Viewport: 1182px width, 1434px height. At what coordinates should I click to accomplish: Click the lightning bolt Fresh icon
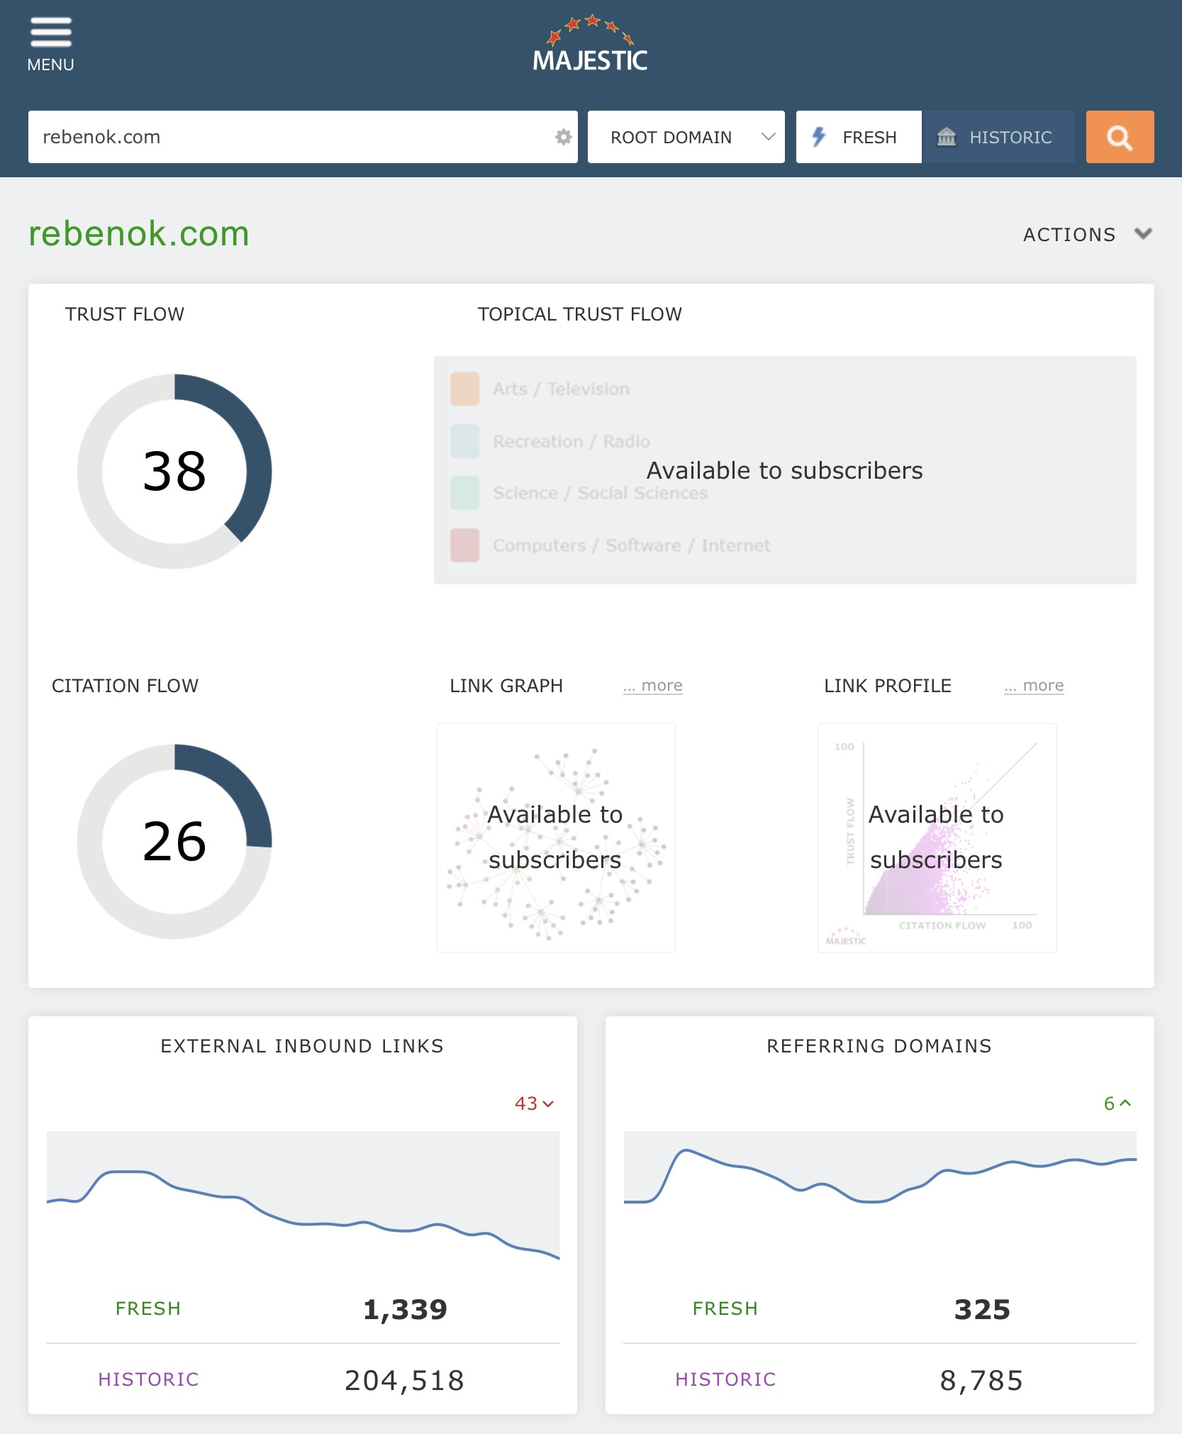[819, 137]
